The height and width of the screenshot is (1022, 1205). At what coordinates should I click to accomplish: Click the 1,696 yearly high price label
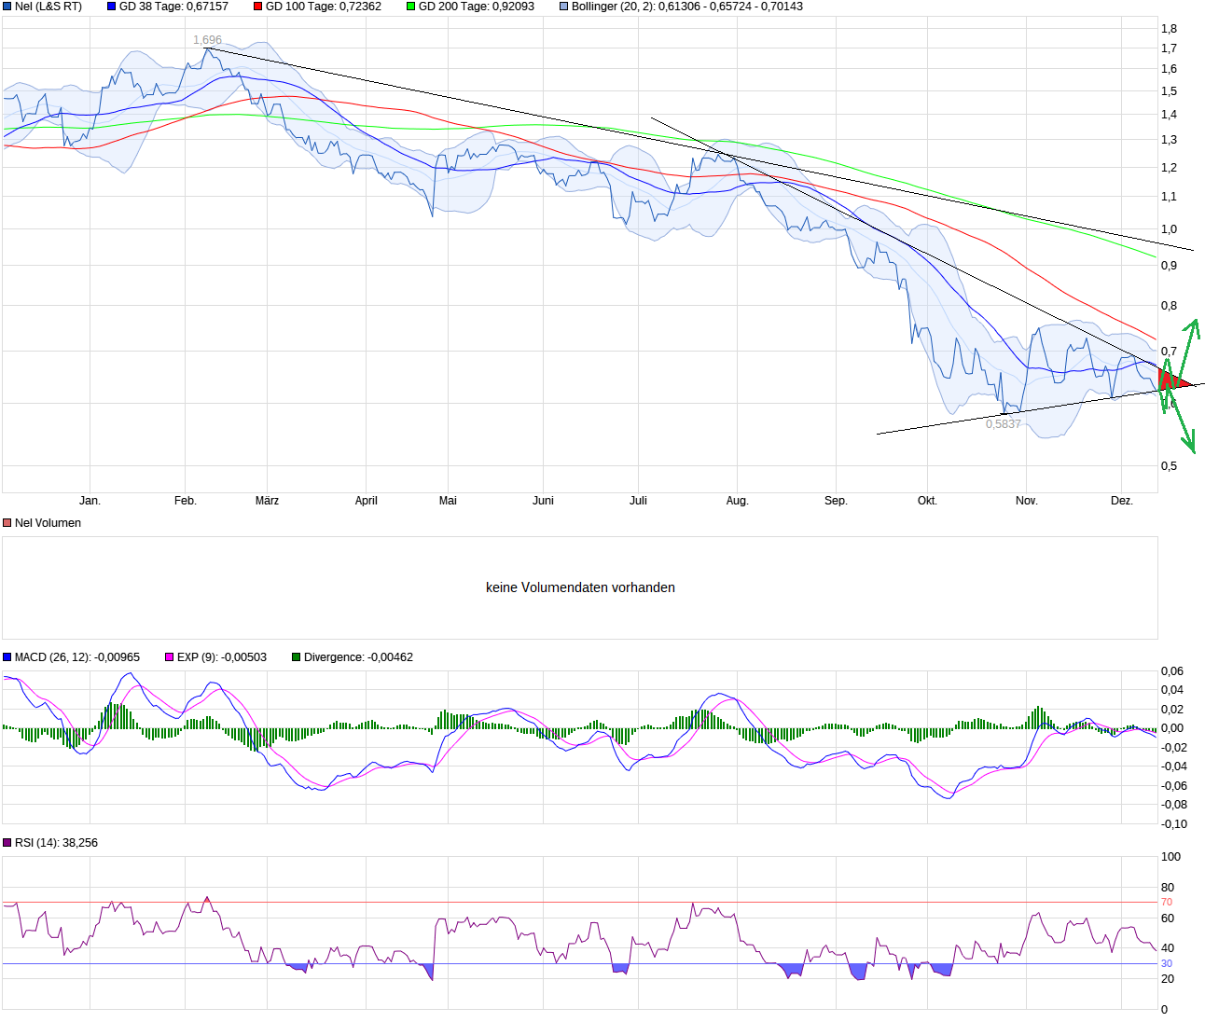(x=207, y=40)
